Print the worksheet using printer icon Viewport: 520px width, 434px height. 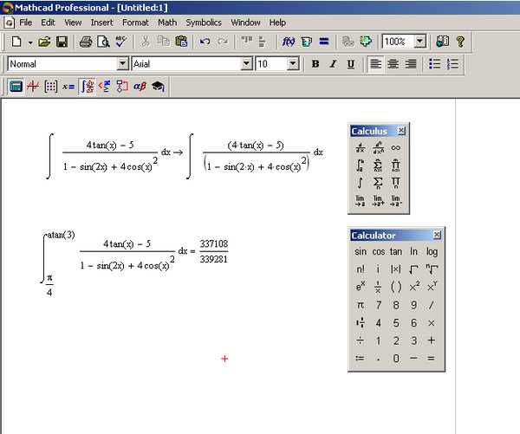pos(86,42)
